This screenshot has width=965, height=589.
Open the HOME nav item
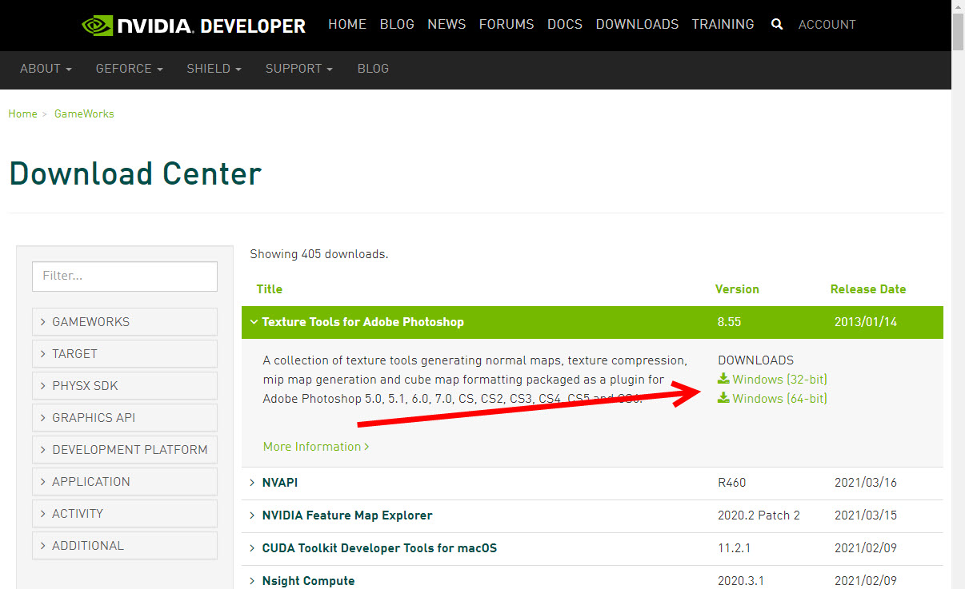(x=347, y=25)
